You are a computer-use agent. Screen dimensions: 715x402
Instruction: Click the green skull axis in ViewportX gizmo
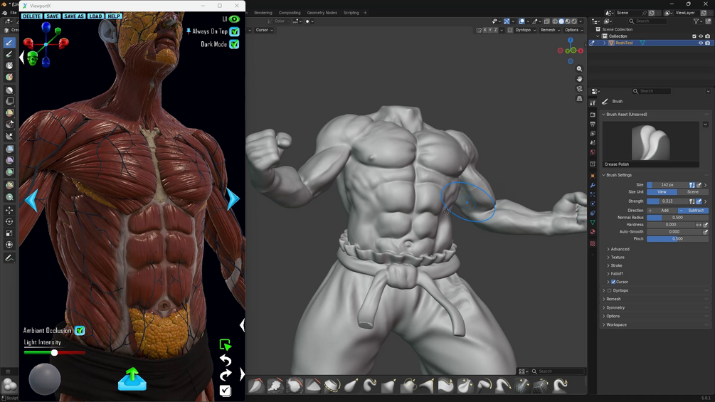tap(32, 58)
